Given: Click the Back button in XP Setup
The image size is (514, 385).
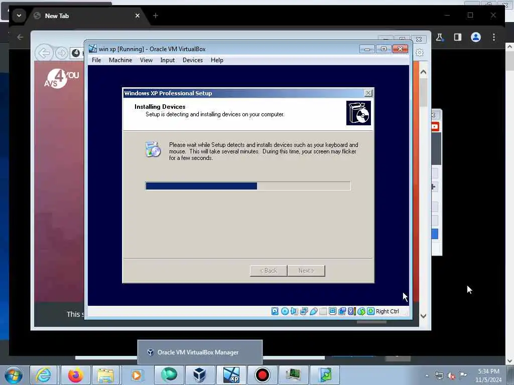Looking at the screenshot, I should 269,271.
